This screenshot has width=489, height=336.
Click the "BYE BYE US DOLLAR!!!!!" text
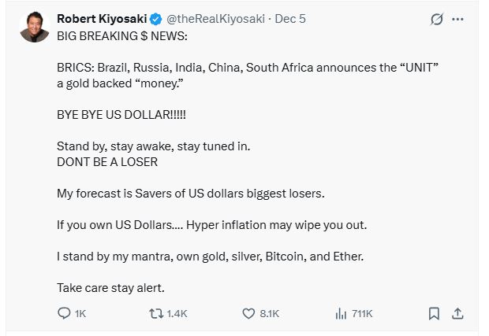pos(121,114)
